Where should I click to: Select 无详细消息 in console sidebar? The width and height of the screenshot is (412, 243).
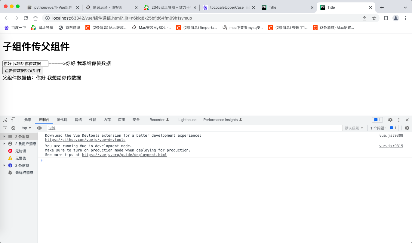pos(19,173)
